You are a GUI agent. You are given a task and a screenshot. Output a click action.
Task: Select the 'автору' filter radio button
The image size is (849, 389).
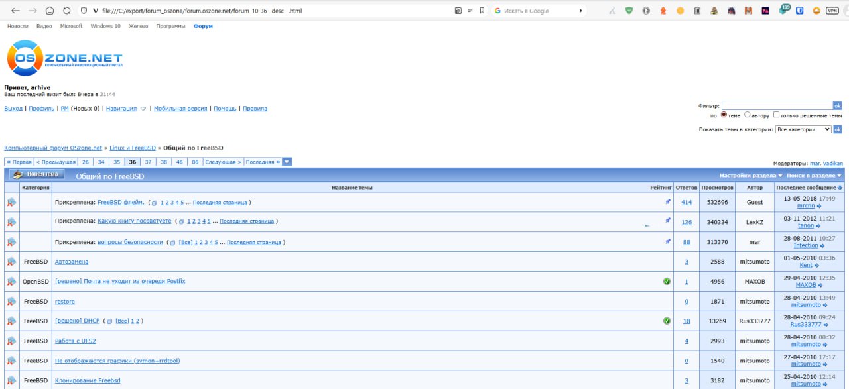tap(748, 115)
